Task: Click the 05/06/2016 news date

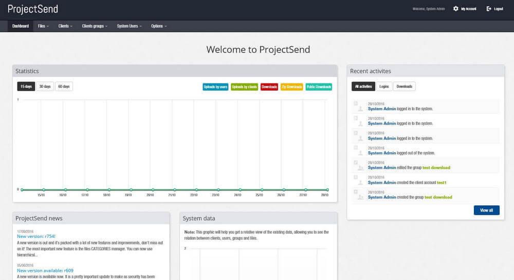Action: coord(25,265)
